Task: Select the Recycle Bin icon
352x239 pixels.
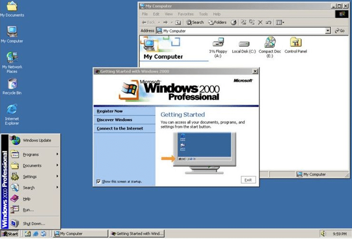Action: pos(12,86)
